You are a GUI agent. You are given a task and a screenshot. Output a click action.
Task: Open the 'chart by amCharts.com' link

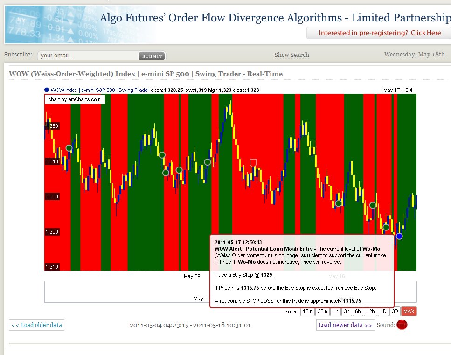click(75, 99)
